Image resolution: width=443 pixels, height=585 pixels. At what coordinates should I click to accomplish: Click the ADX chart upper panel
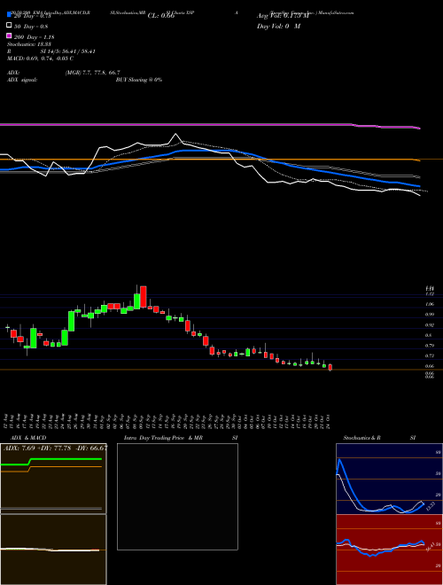click(x=53, y=479)
